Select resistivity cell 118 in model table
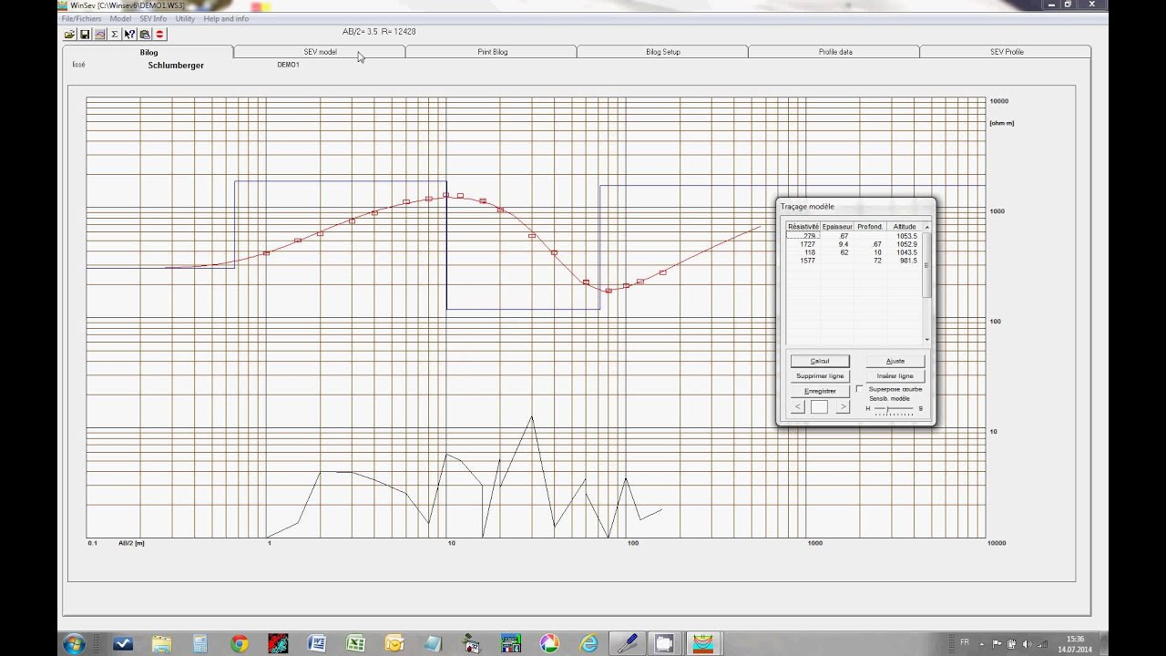The image size is (1166, 656). [x=803, y=252]
